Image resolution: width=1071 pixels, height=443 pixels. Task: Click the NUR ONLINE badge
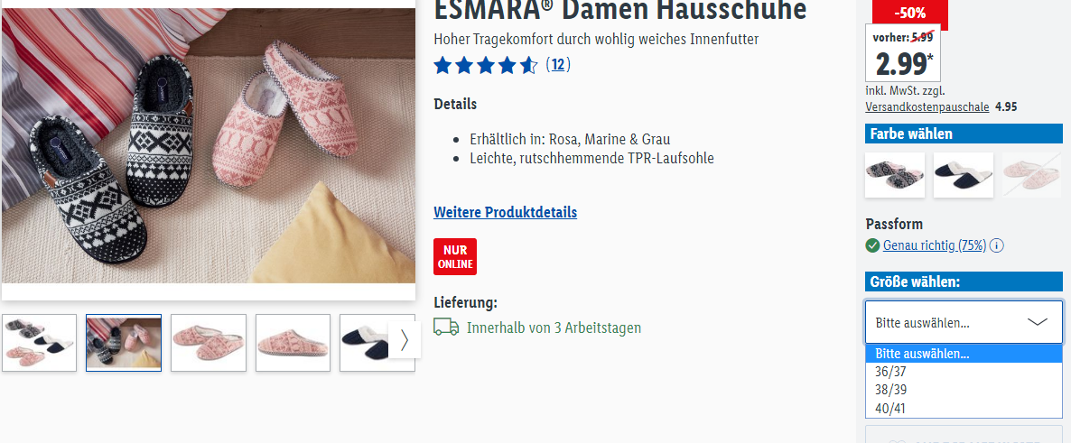tap(455, 256)
